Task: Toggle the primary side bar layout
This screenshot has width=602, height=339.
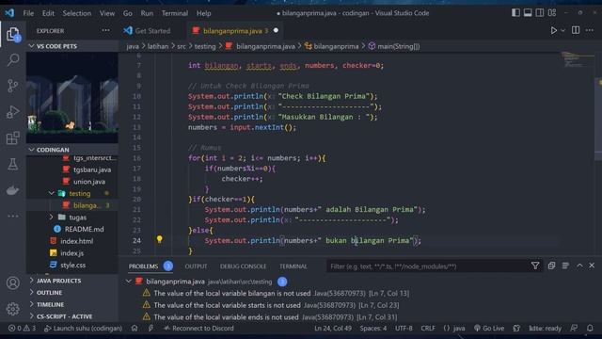Action: (x=515, y=12)
